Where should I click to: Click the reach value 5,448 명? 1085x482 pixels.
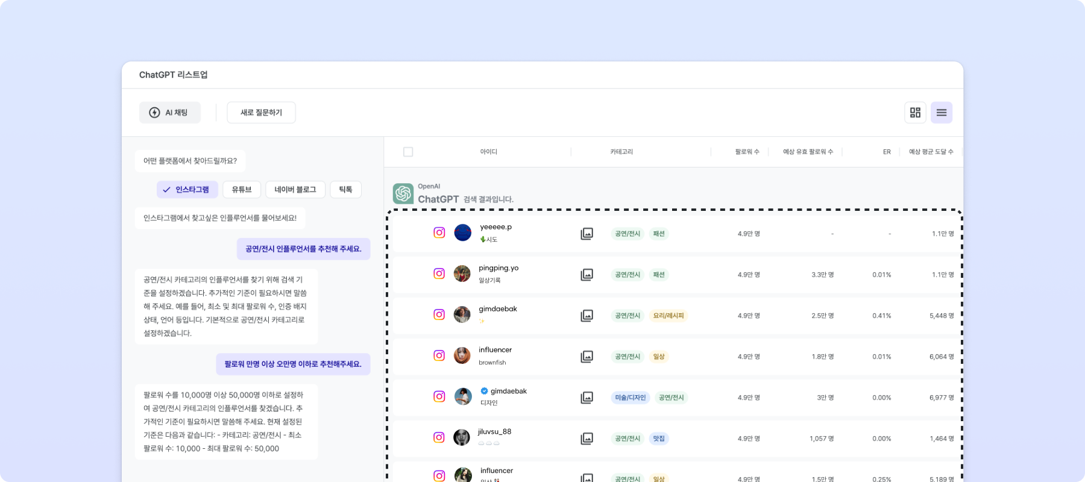coord(942,316)
